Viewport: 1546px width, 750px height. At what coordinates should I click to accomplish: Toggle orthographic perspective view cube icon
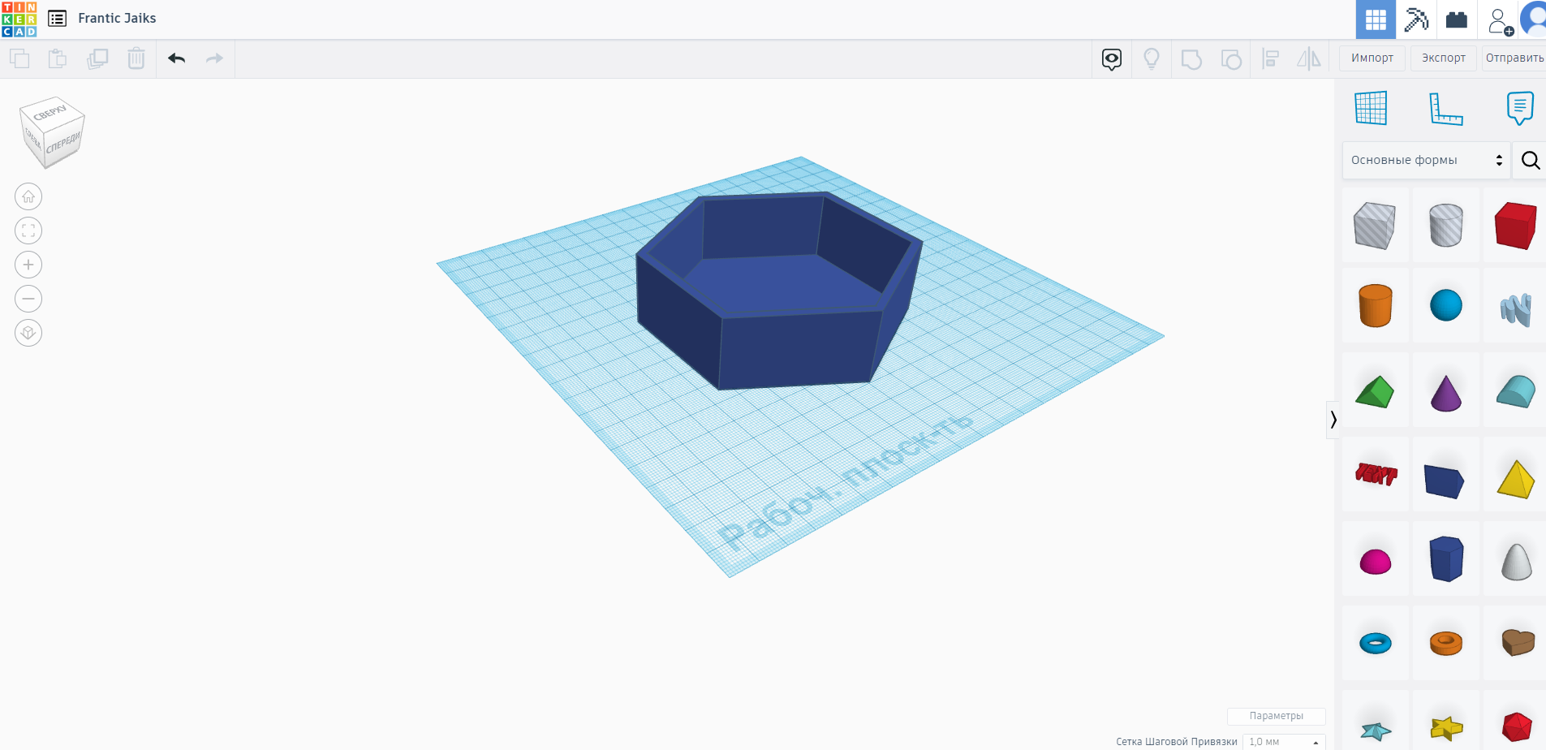tap(28, 333)
